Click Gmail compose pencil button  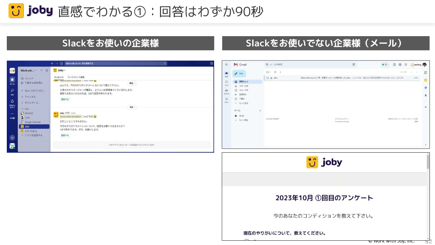(239, 74)
